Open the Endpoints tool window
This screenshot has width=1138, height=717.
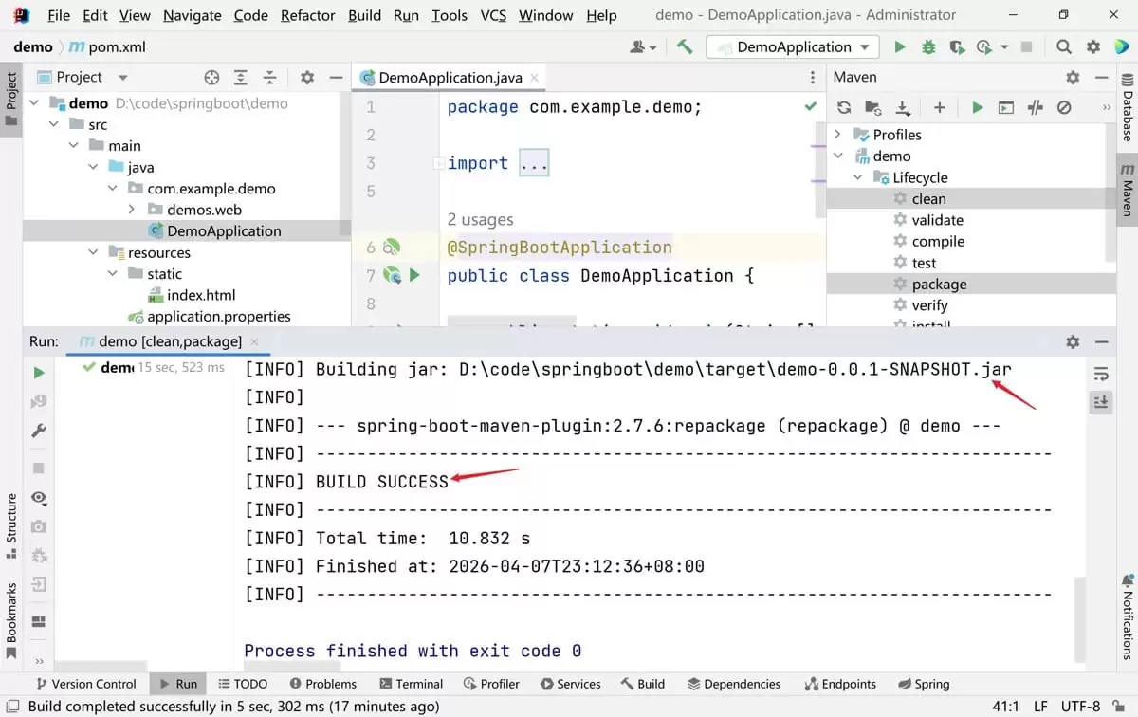[840, 684]
